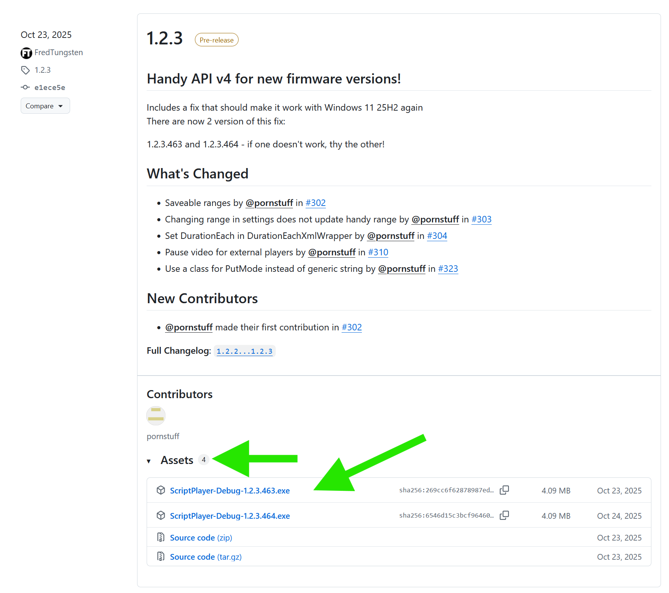Click the tag icon beside 1.2.3

pyautogui.click(x=25, y=70)
